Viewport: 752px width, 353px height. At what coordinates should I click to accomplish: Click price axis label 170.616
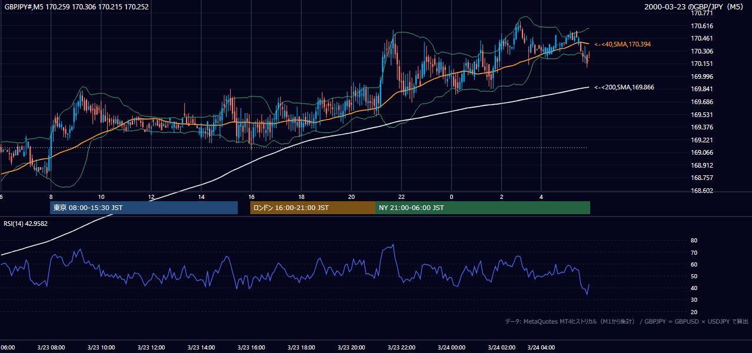[703, 26]
